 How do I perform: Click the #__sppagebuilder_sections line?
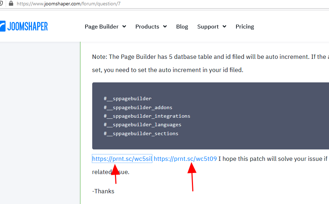[141, 133]
